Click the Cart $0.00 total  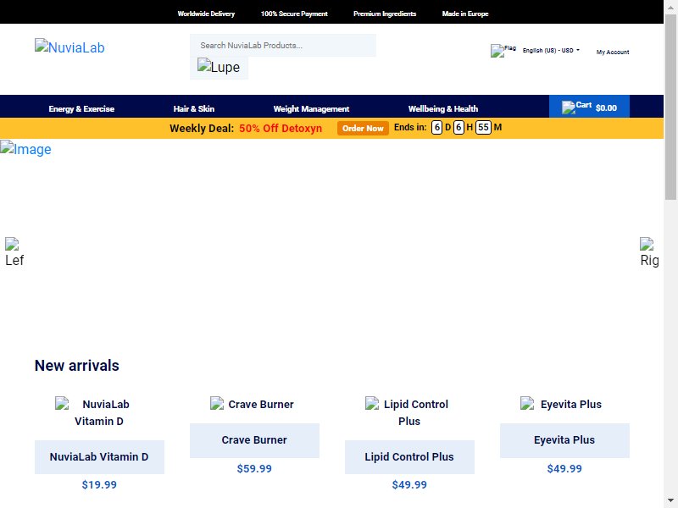pyautogui.click(x=606, y=108)
